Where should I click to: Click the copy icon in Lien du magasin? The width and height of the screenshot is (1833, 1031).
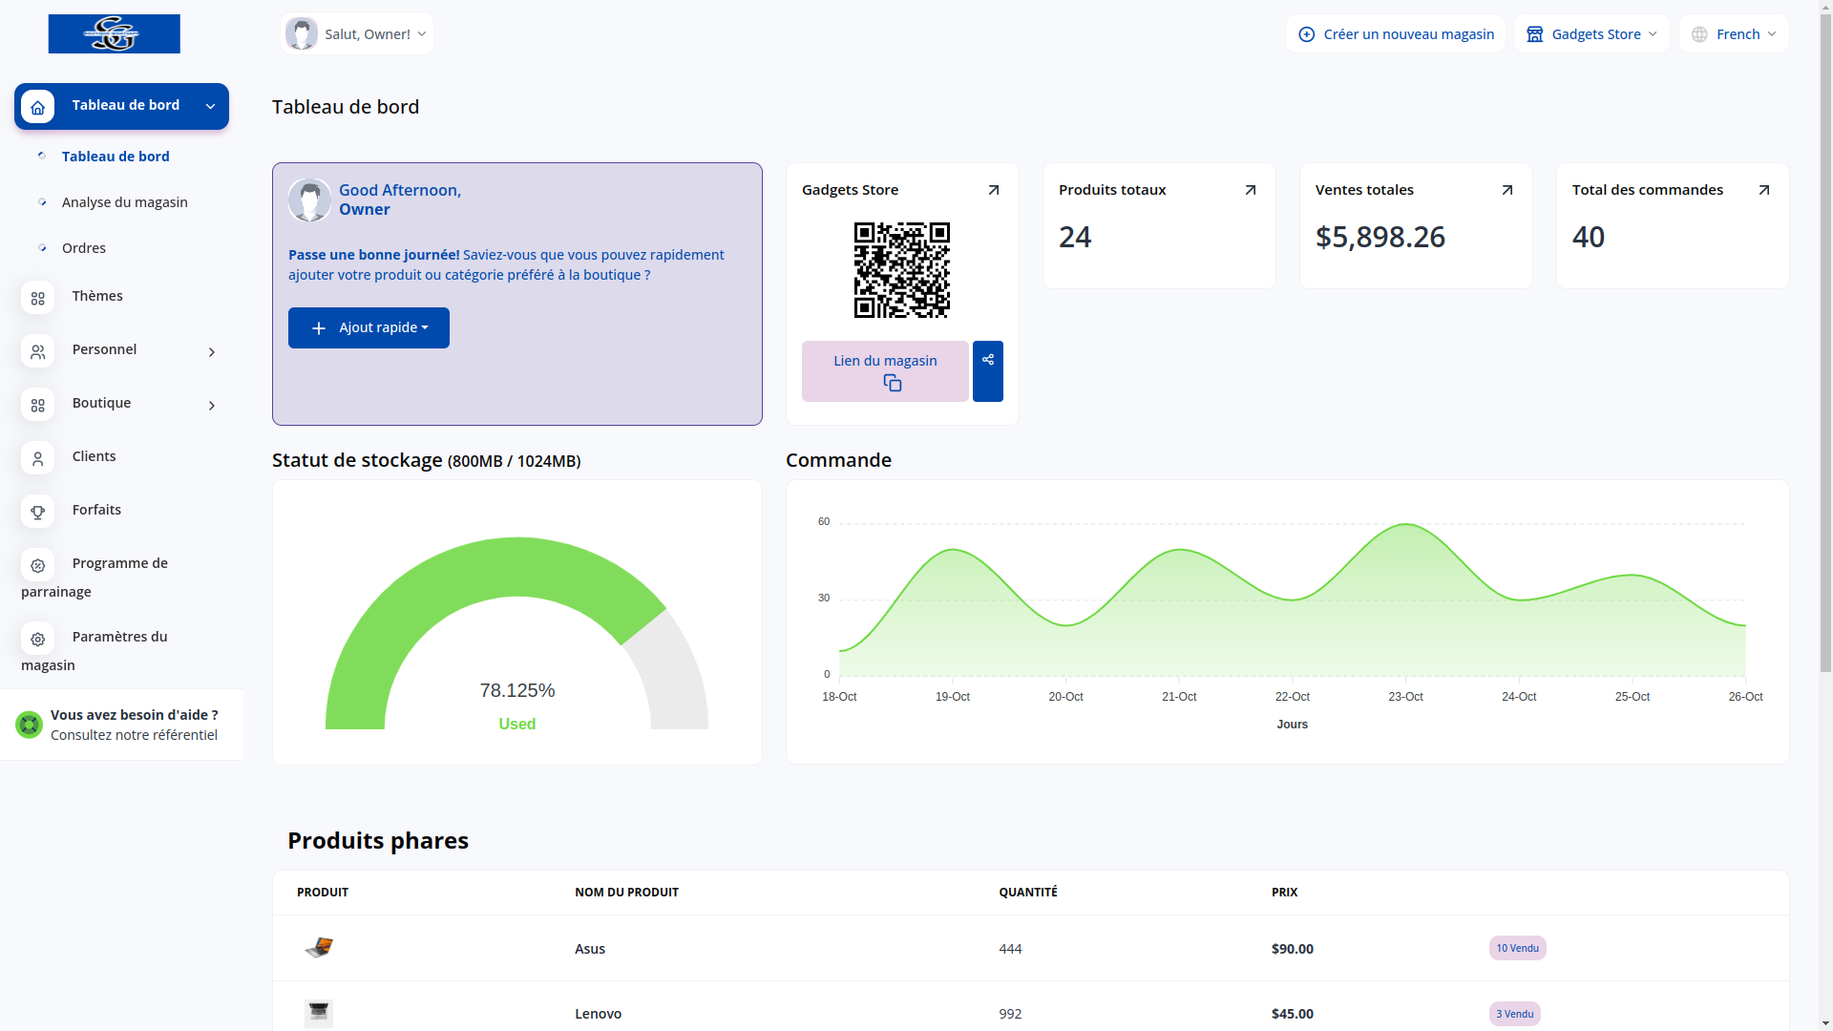[x=892, y=383]
